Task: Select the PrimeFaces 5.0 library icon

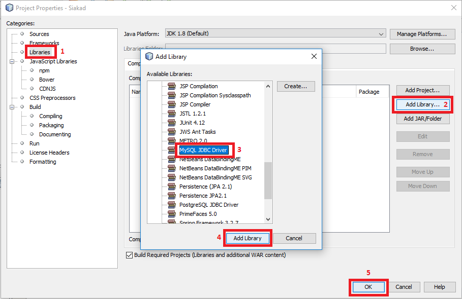Action: (x=171, y=213)
